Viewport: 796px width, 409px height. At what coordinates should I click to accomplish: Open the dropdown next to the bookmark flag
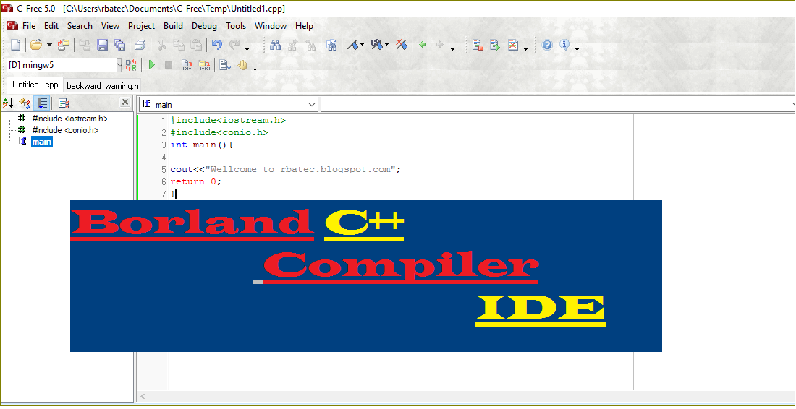362,45
